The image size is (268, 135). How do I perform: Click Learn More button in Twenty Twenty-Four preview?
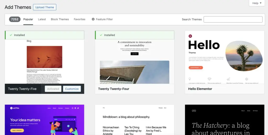tap(135, 54)
